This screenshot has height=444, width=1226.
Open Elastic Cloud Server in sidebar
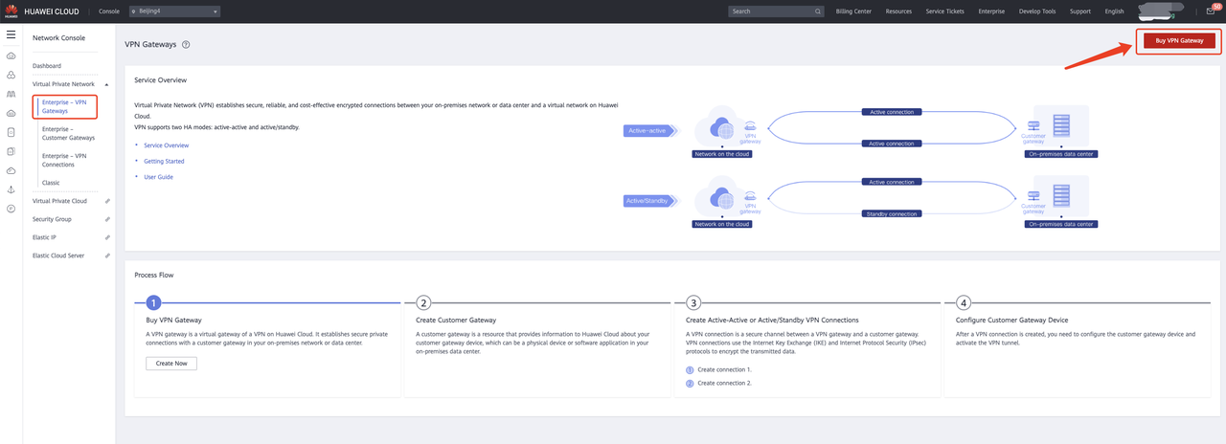58,255
